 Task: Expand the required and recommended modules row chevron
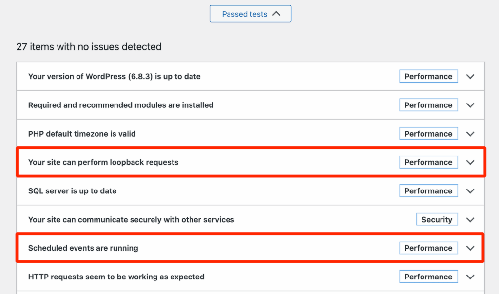pyautogui.click(x=470, y=105)
